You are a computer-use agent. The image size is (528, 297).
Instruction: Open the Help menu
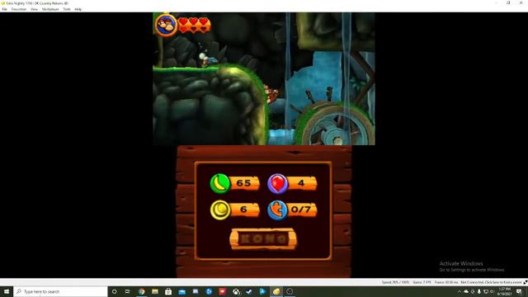tap(78, 9)
